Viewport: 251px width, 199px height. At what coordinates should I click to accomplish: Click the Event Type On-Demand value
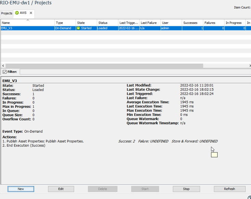[x=34, y=132]
